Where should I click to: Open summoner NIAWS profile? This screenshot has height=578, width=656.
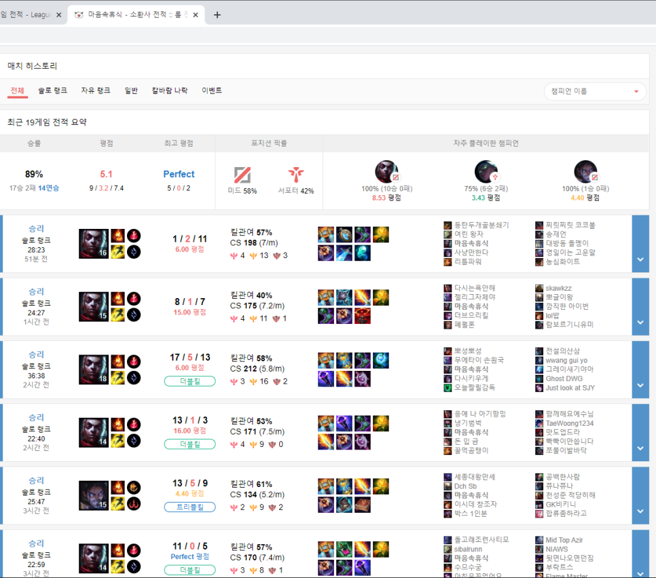pos(557,549)
